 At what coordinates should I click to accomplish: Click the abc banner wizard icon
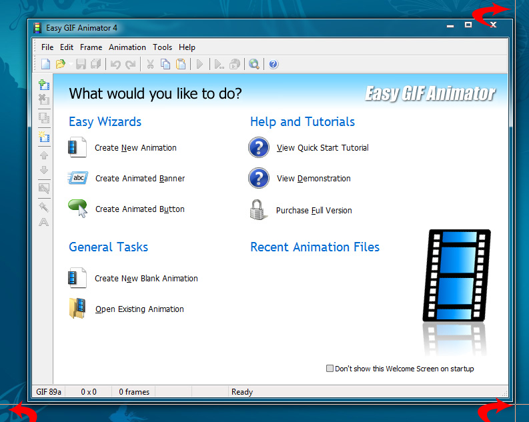tap(78, 177)
